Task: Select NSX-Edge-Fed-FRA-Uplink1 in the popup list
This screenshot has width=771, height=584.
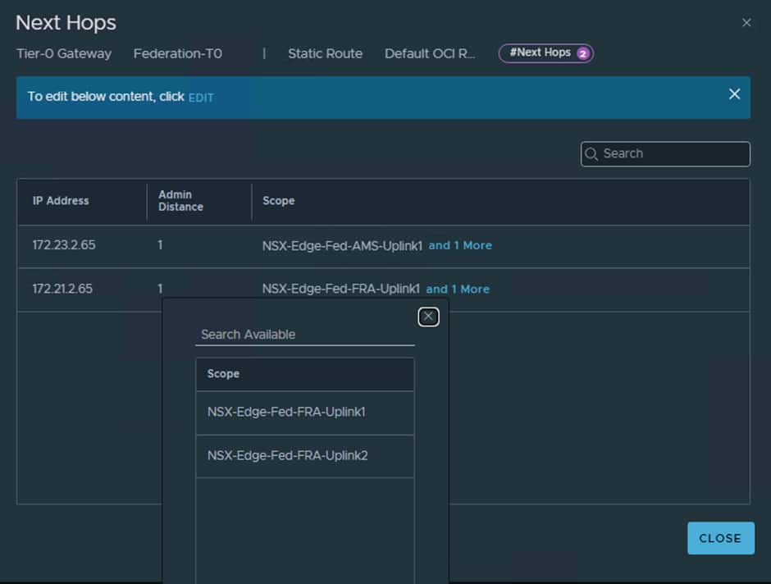Action: point(305,412)
